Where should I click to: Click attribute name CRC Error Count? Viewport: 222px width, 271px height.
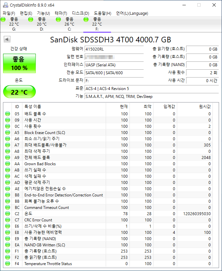pyautogui.click(x=38, y=220)
